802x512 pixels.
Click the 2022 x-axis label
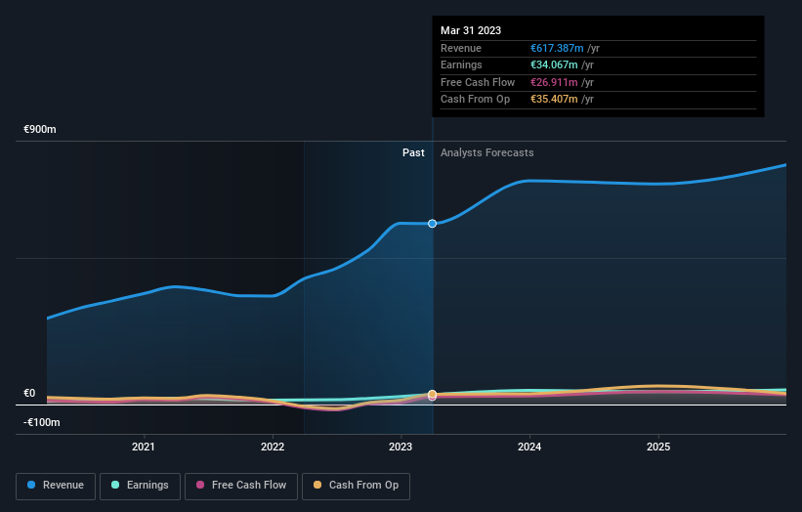pyautogui.click(x=273, y=447)
